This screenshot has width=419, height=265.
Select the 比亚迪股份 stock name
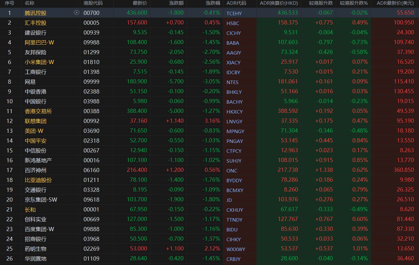(38, 180)
